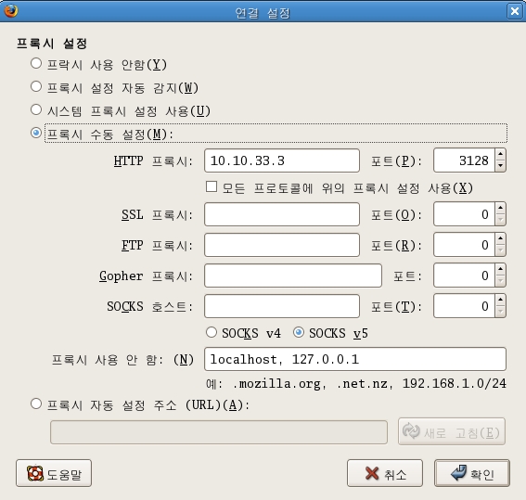
Task: Select the 프록시 설정 자동 감지 radio option
Action: [x=36, y=87]
